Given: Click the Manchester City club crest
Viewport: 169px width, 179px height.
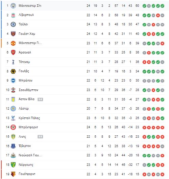Looking at the screenshot, I should click(13, 6).
